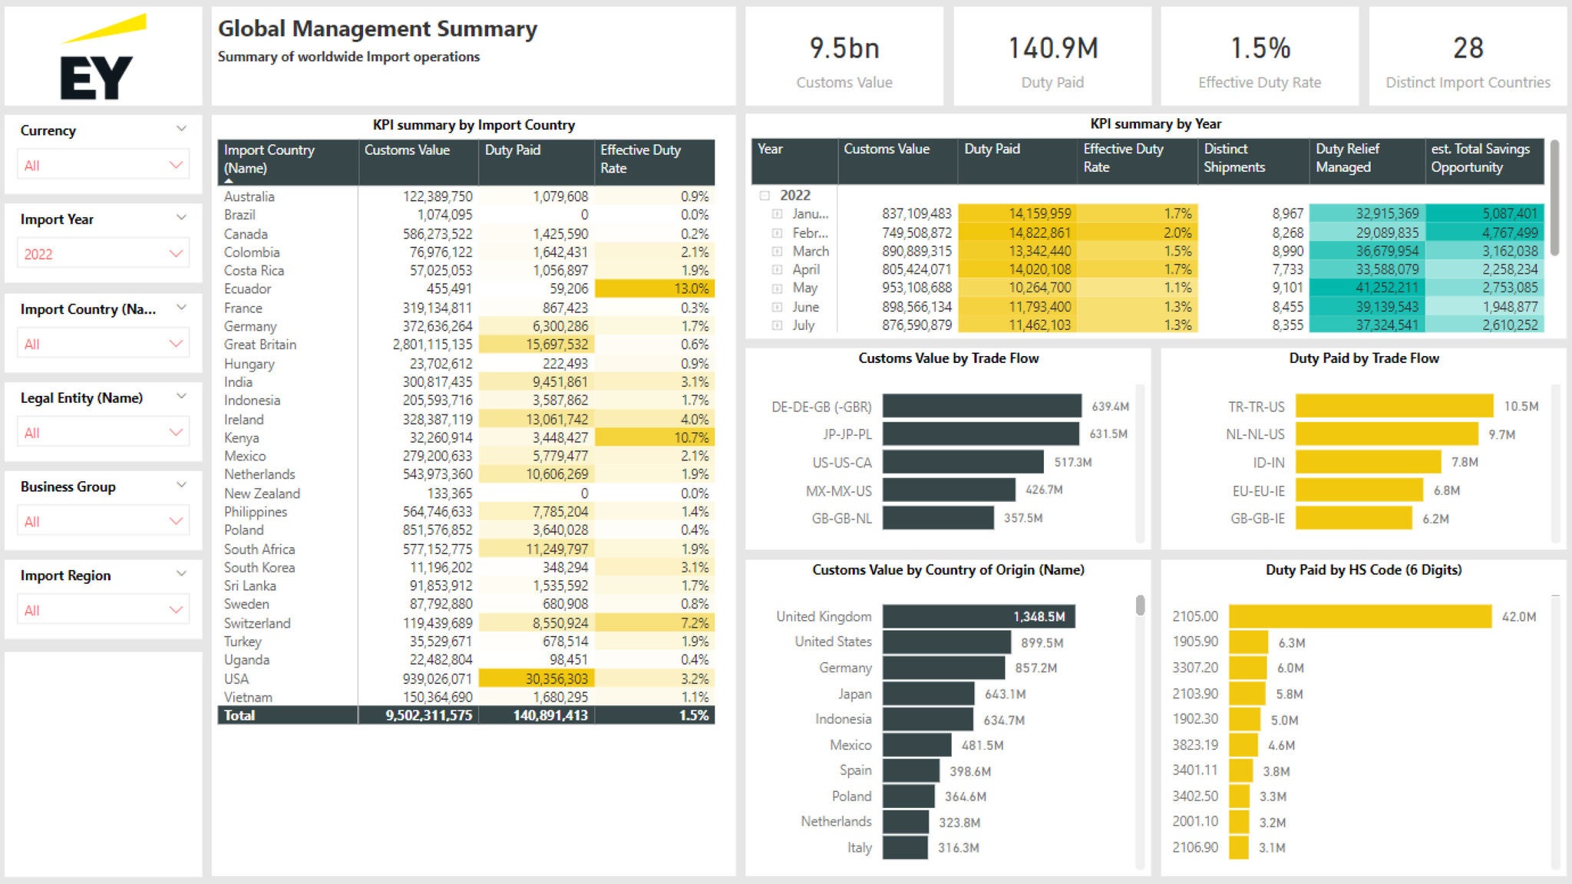This screenshot has width=1572, height=884.
Task: Select the United Kingdom bar in the Country of Origin chart
Action: tap(978, 616)
